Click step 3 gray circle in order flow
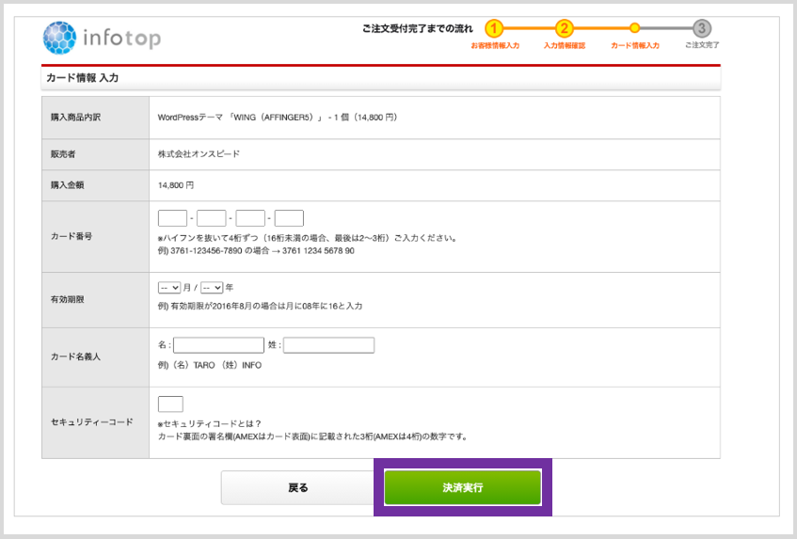The image size is (797, 539). pos(702,28)
